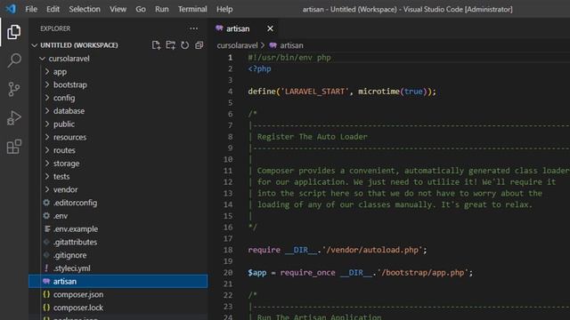Open the Explorer view in activity bar
The height and width of the screenshot is (320, 570).
(x=14, y=32)
